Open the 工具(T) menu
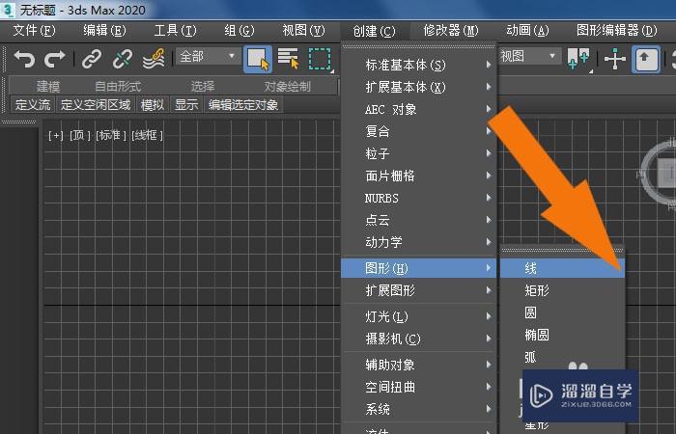Viewport: 676px width, 434px height. pos(175,31)
